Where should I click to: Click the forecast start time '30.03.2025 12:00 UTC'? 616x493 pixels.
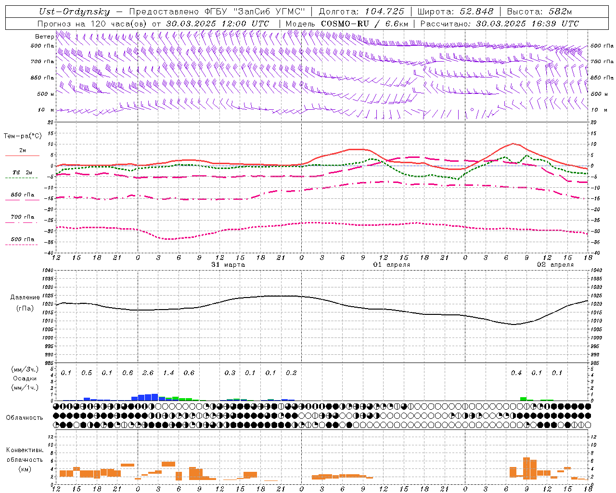(218, 24)
